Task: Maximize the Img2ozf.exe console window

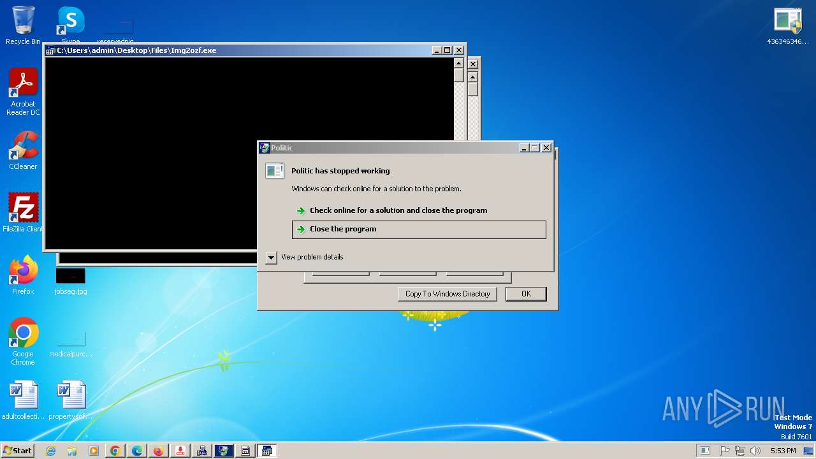Action: click(447, 50)
